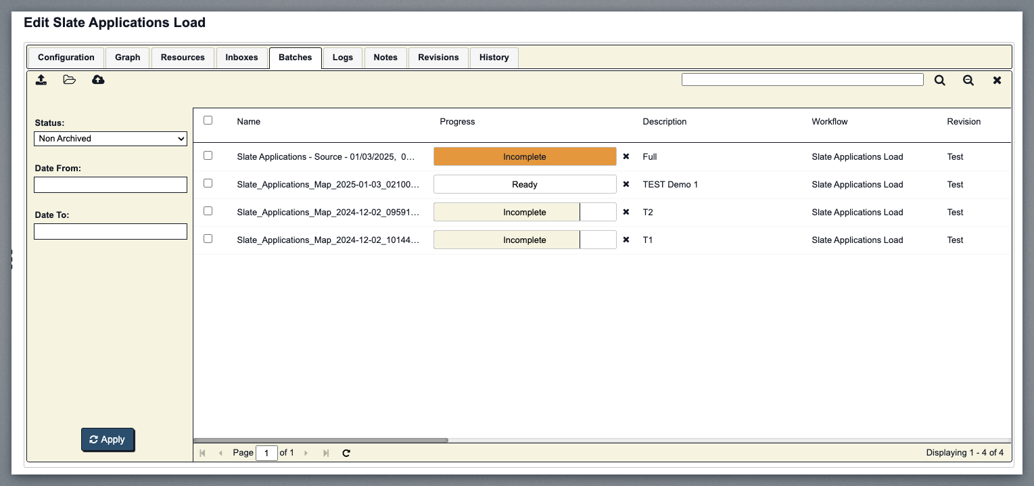
Task: Click the orange Incomplete progress bar
Action: click(x=524, y=156)
